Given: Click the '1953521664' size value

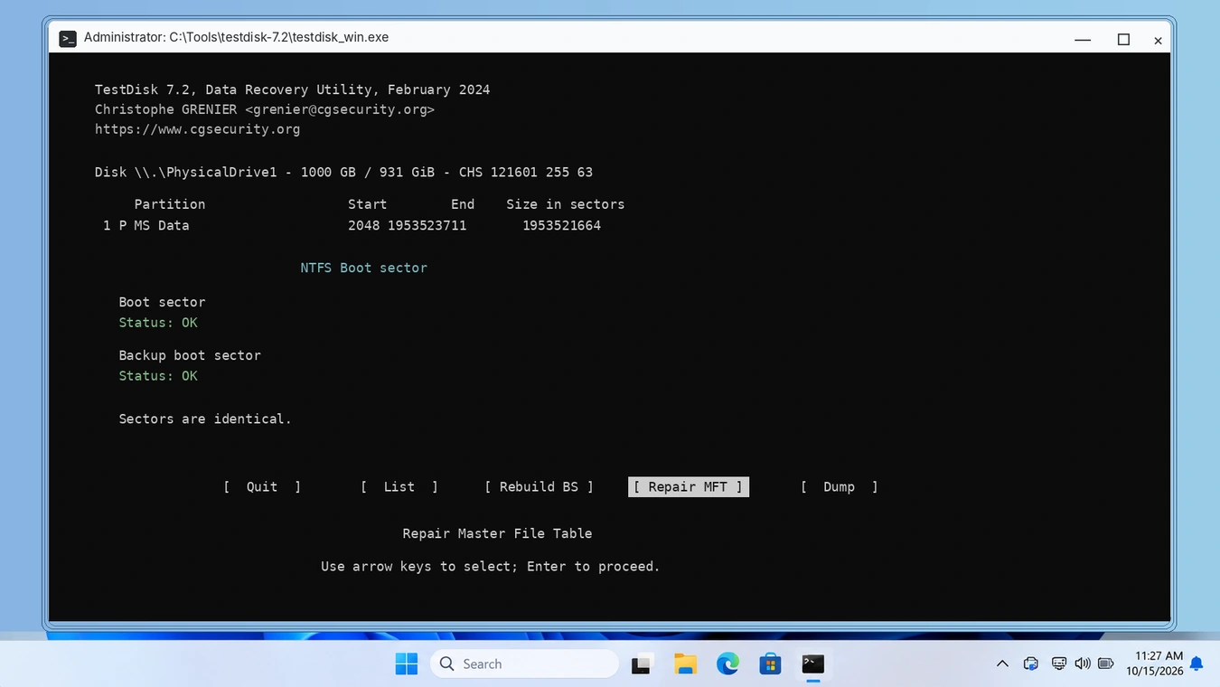Looking at the screenshot, I should tap(562, 226).
